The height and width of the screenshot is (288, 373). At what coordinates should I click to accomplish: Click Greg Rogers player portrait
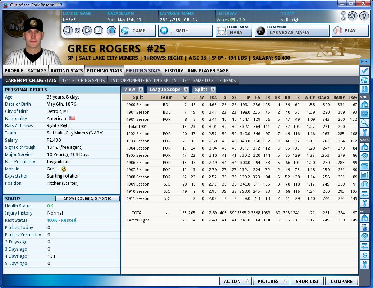click(x=33, y=42)
